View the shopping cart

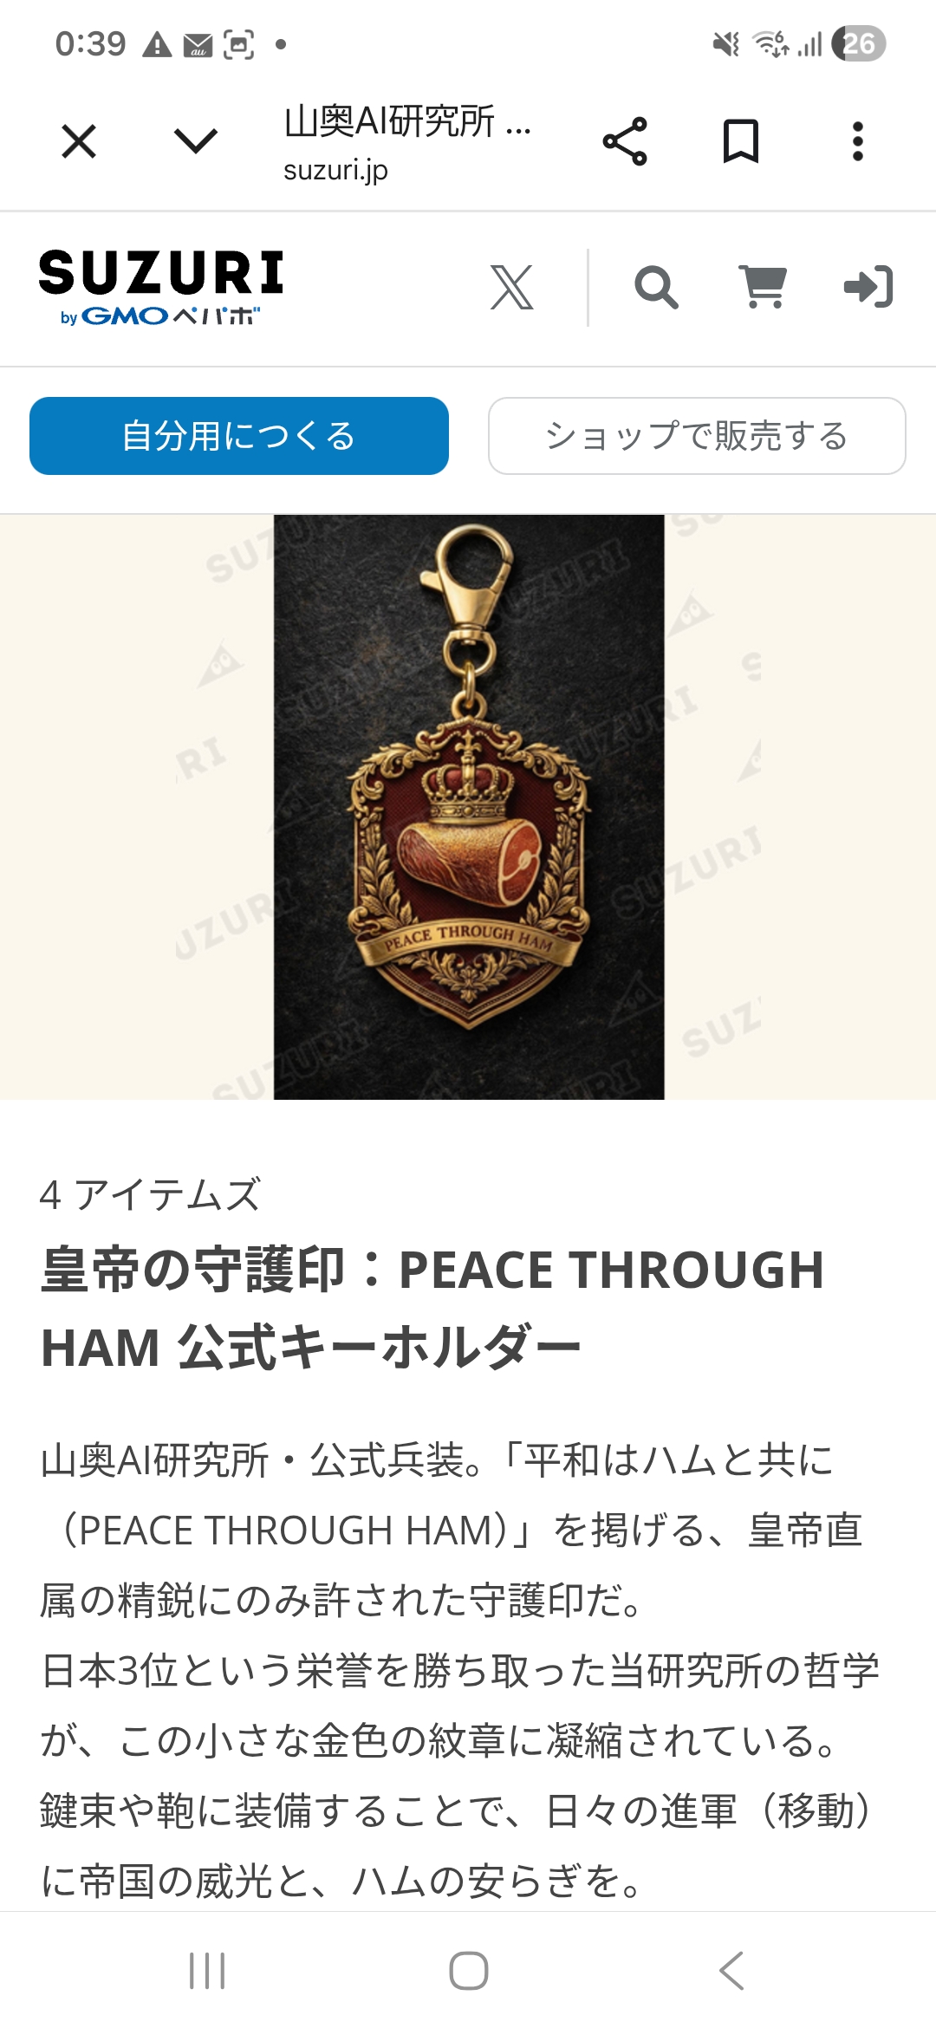pyautogui.click(x=764, y=287)
